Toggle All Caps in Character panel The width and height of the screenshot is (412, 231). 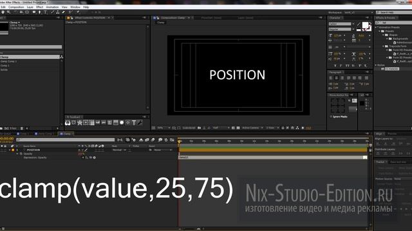348,65
